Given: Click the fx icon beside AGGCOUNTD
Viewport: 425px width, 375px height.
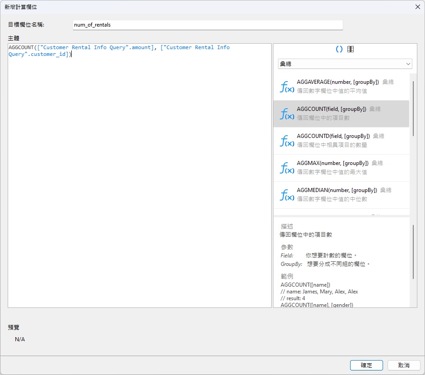Looking at the screenshot, I should click(x=287, y=141).
